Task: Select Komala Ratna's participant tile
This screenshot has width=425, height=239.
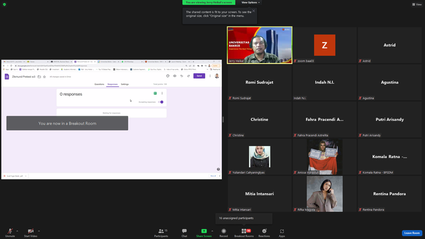Action: tap(390, 157)
